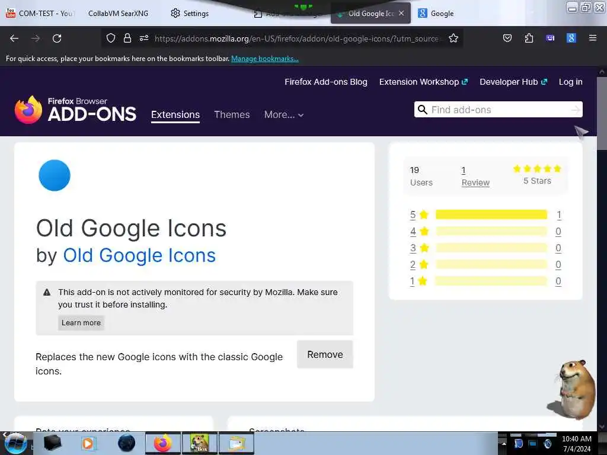Switch to the Settings tab
This screenshot has height=455, width=607.
tap(190, 13)
